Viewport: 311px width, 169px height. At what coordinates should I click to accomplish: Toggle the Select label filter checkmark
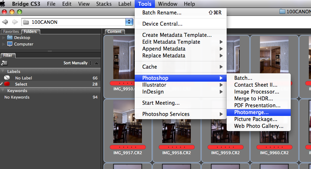tap(1, 84)
